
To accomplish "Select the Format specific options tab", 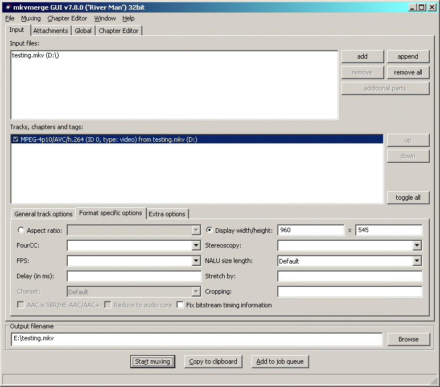I will (x=110, y=213).
